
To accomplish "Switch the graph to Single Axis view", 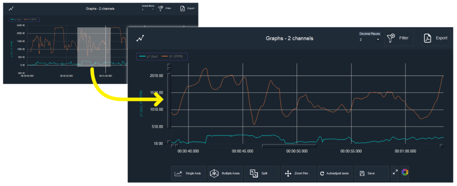I will 189,173.
